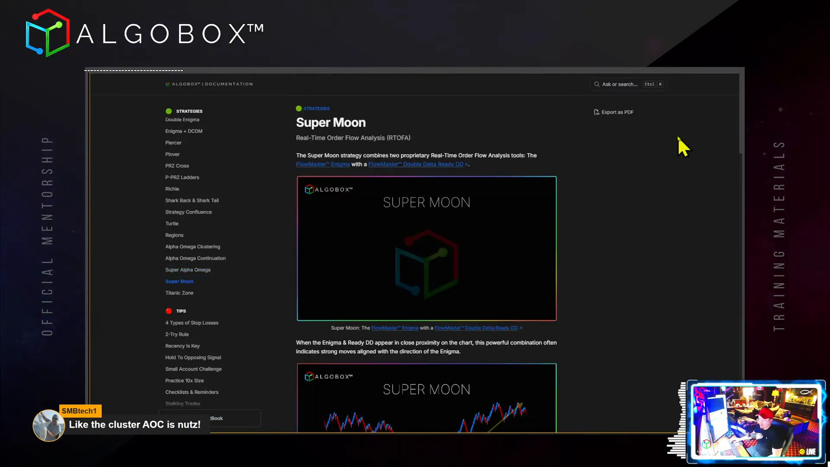The width and height of the screenshot is (830, 467).
Task: Click the Super Moon page title
Action: (x=331, y=123)
